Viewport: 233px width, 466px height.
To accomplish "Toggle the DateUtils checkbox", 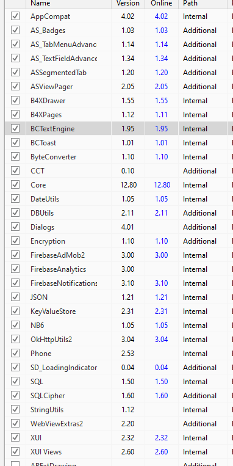I will (x=15, y=199).
